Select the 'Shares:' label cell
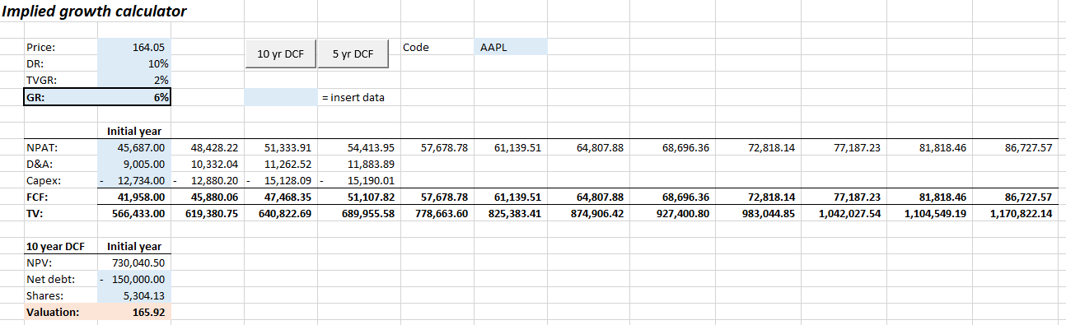 [x=61, y=296]
